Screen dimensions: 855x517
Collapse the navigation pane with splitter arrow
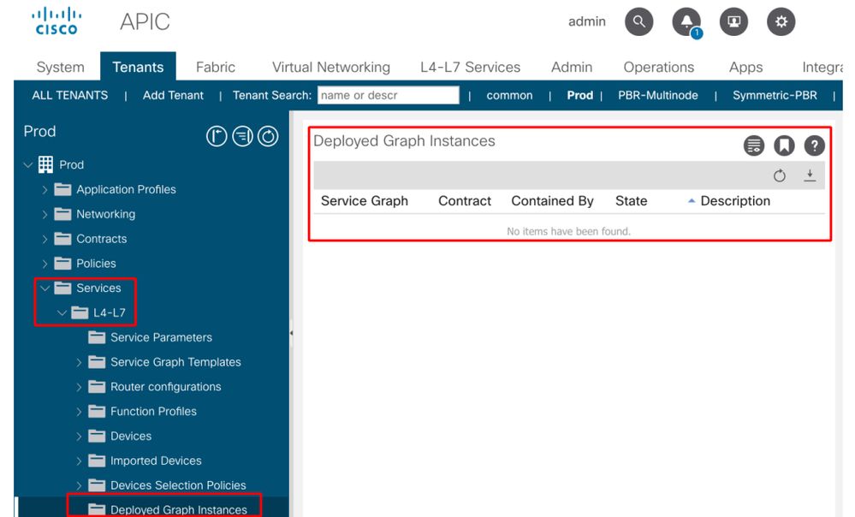click(291, 333)
